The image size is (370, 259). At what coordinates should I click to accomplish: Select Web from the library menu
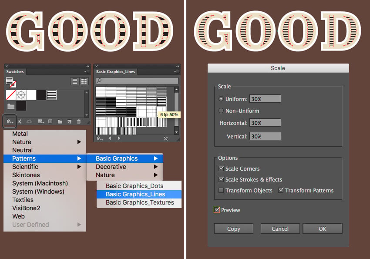coord(45,216)
